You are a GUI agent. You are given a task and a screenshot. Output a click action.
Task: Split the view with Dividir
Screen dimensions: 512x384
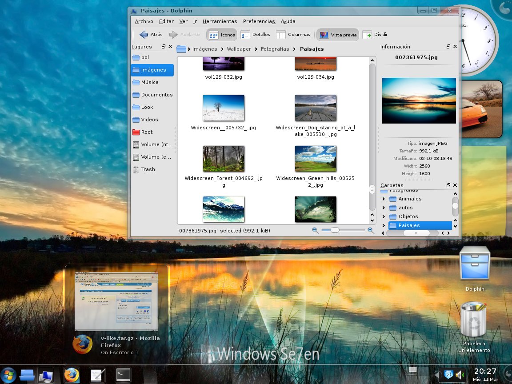(375, 35)
